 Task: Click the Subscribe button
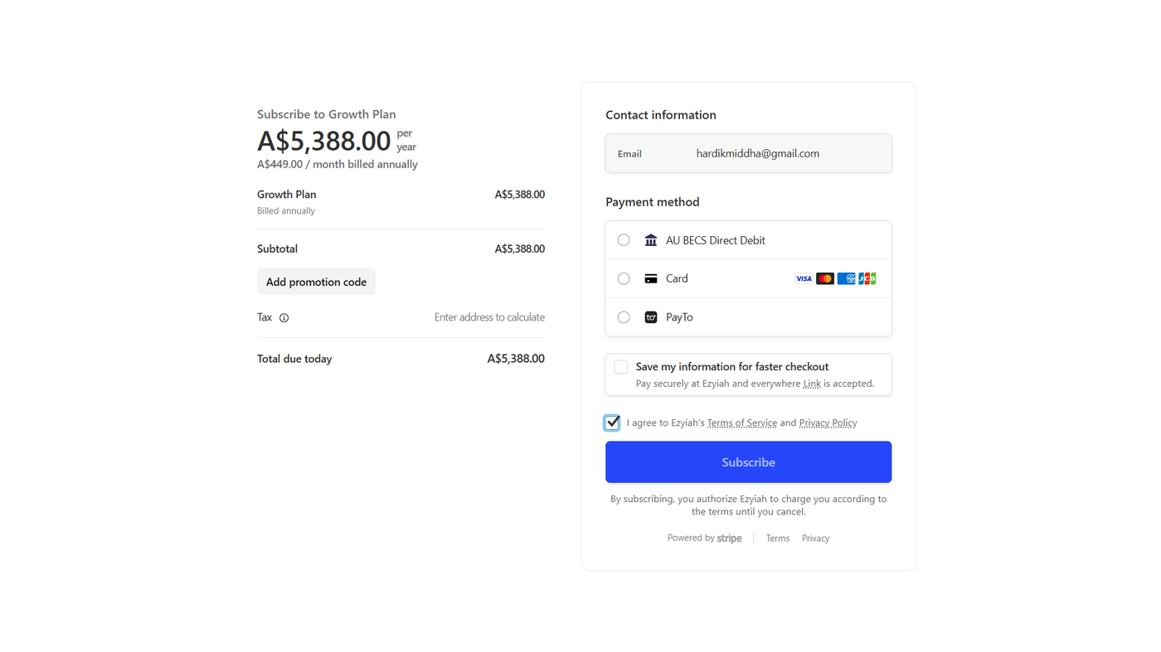[x=748, y=462]
